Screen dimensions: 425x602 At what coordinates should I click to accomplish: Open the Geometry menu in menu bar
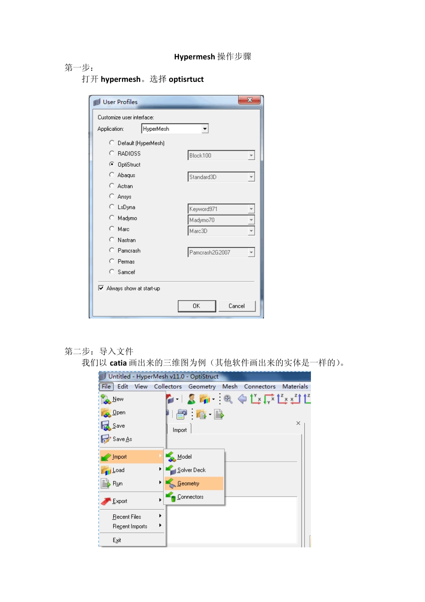(202, 387)
